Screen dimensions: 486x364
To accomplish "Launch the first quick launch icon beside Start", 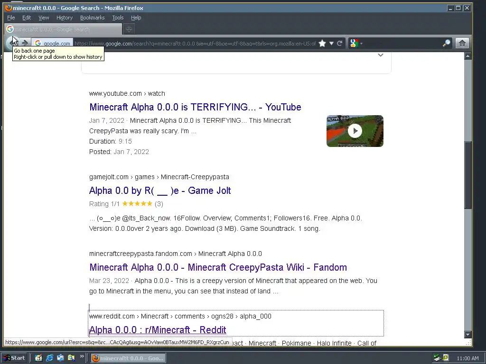I will point(38,358).
